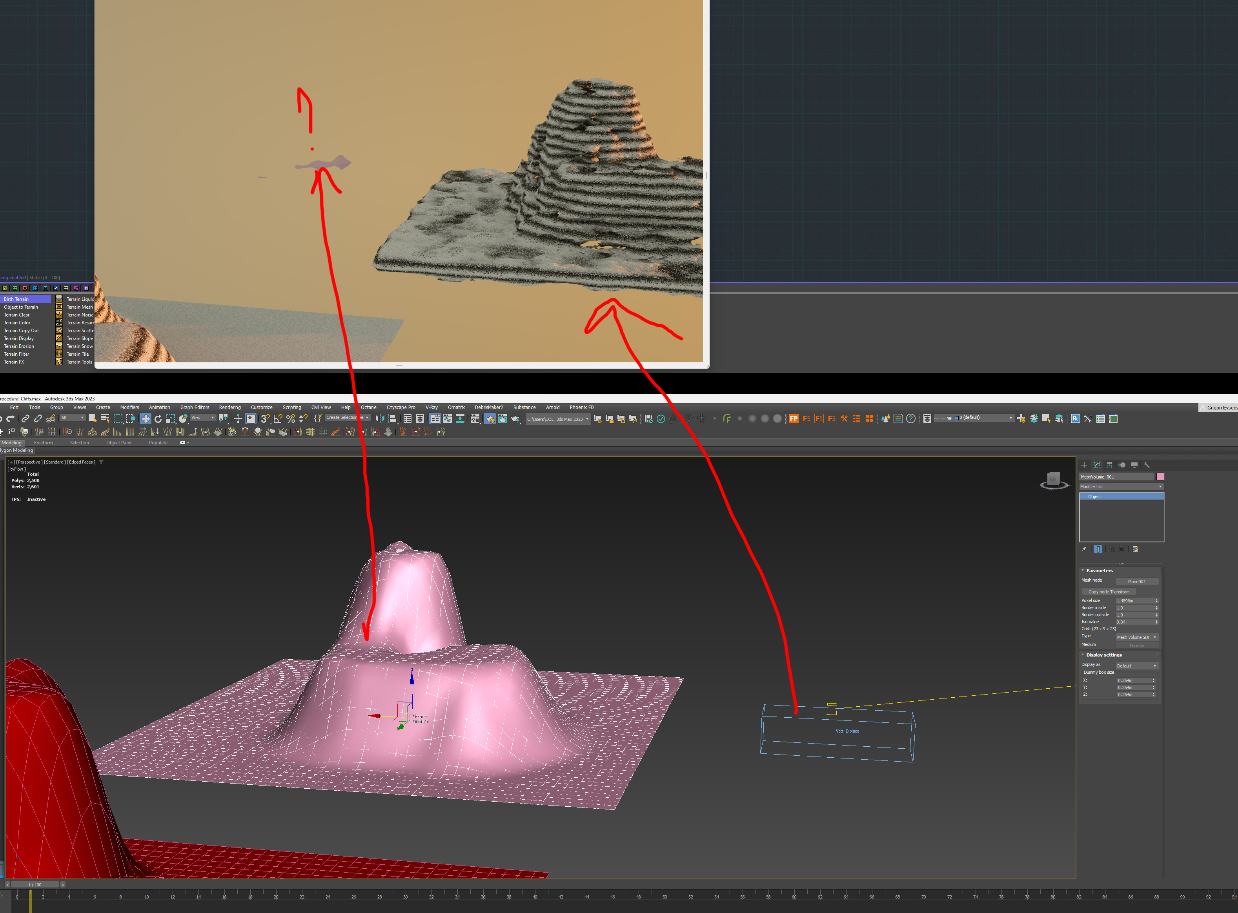Select the Rotate tool in toolbar

coord(158,419)
